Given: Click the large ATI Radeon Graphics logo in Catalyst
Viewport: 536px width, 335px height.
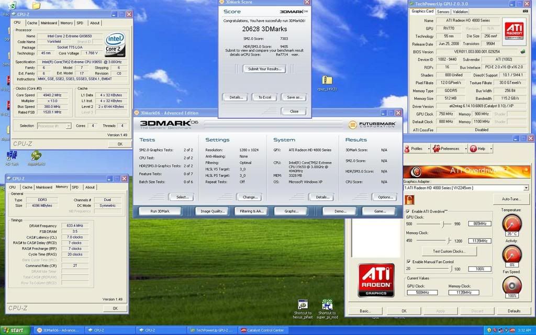Looking at the screenshot, I should [376, 281].
